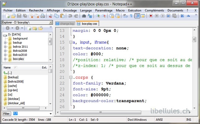Expand the box-play tree folder
This screenshot has width=200, height=124.
point(5,59)
